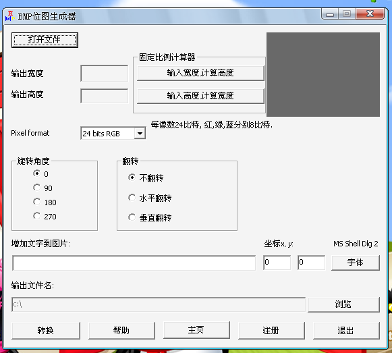
Task: Click 输入宽度,计算高度 calculator button
Action: tap(200, 73)
